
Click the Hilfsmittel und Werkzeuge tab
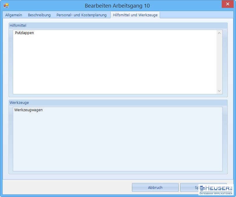[135, 15]
